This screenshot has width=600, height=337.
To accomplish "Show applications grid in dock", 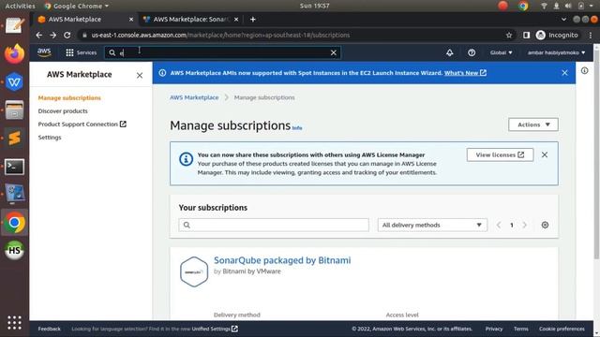I will pyautogui.click(x=14, y=323).
